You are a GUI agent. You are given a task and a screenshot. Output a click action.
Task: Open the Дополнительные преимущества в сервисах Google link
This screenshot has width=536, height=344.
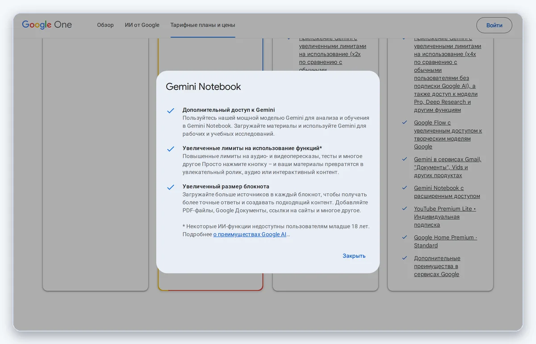point(437,266)
